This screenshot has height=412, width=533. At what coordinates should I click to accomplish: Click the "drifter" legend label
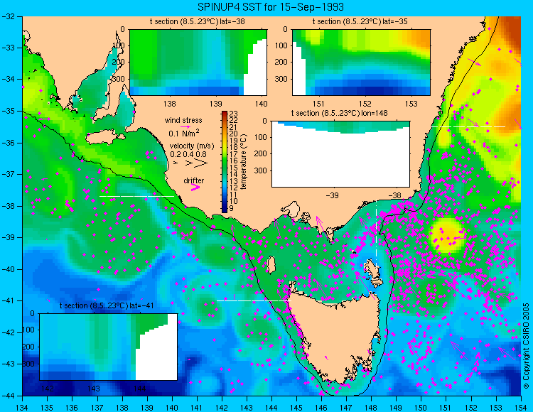tap(194, 180)
